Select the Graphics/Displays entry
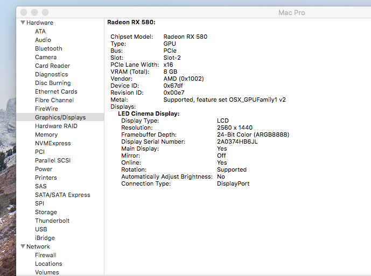This screenshot has width=371, height=276. coord(60,117)
